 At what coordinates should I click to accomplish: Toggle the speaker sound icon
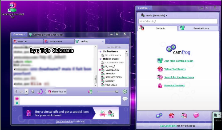(40, 92)
